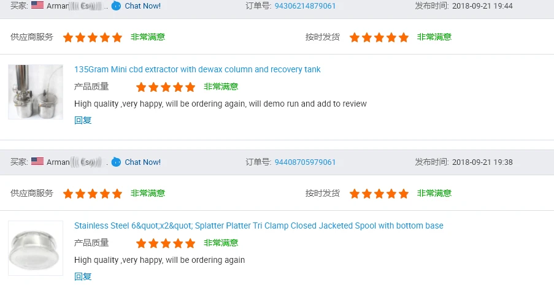
Task: Click the first review's on-time shipment star rating
Action: point(379,37)
